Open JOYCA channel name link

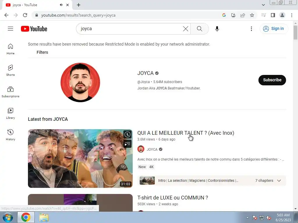coord(146,73)
